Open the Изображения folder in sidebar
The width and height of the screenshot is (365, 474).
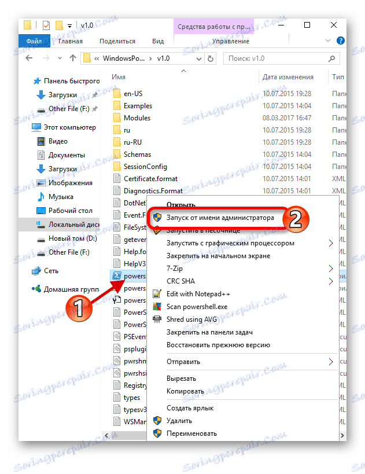coord(64,183)
